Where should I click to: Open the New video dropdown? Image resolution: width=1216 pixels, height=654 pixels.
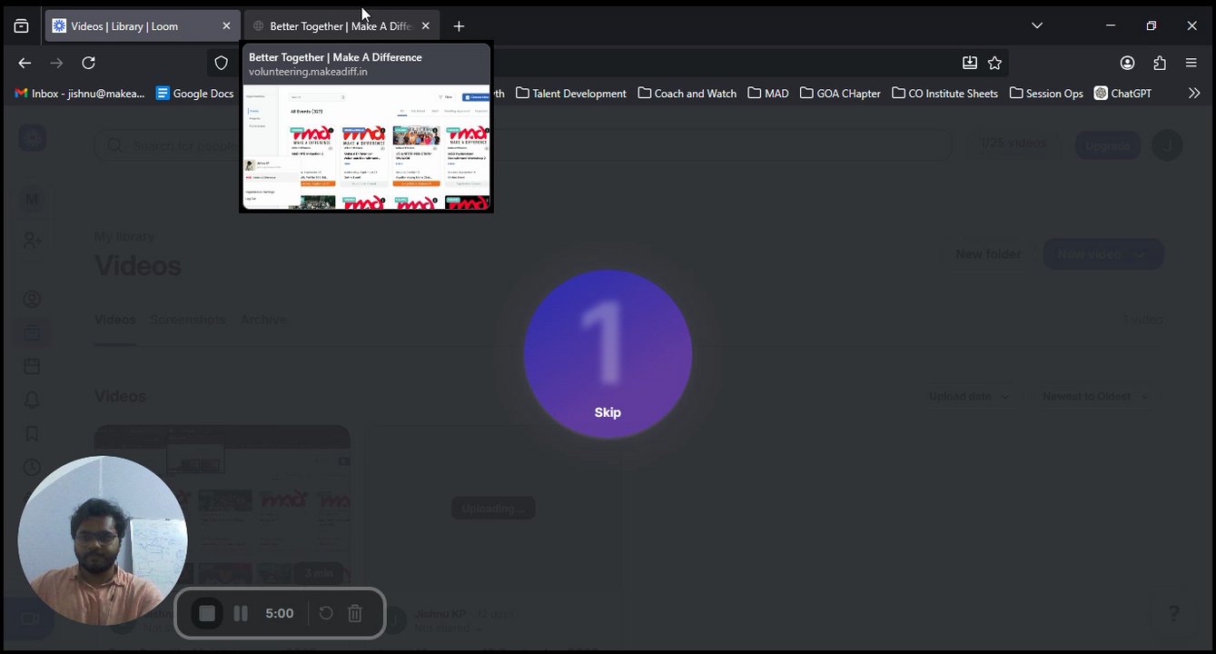[1103, 254]
